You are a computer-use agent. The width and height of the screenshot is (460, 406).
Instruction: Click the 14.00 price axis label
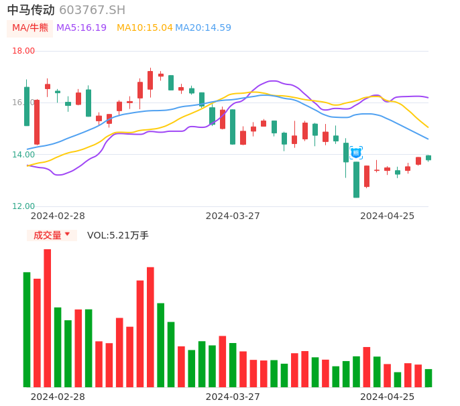point(23,155)
